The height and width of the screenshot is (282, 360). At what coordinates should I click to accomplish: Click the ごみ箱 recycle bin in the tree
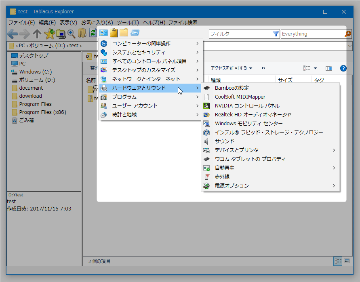(x=23, y=120)
